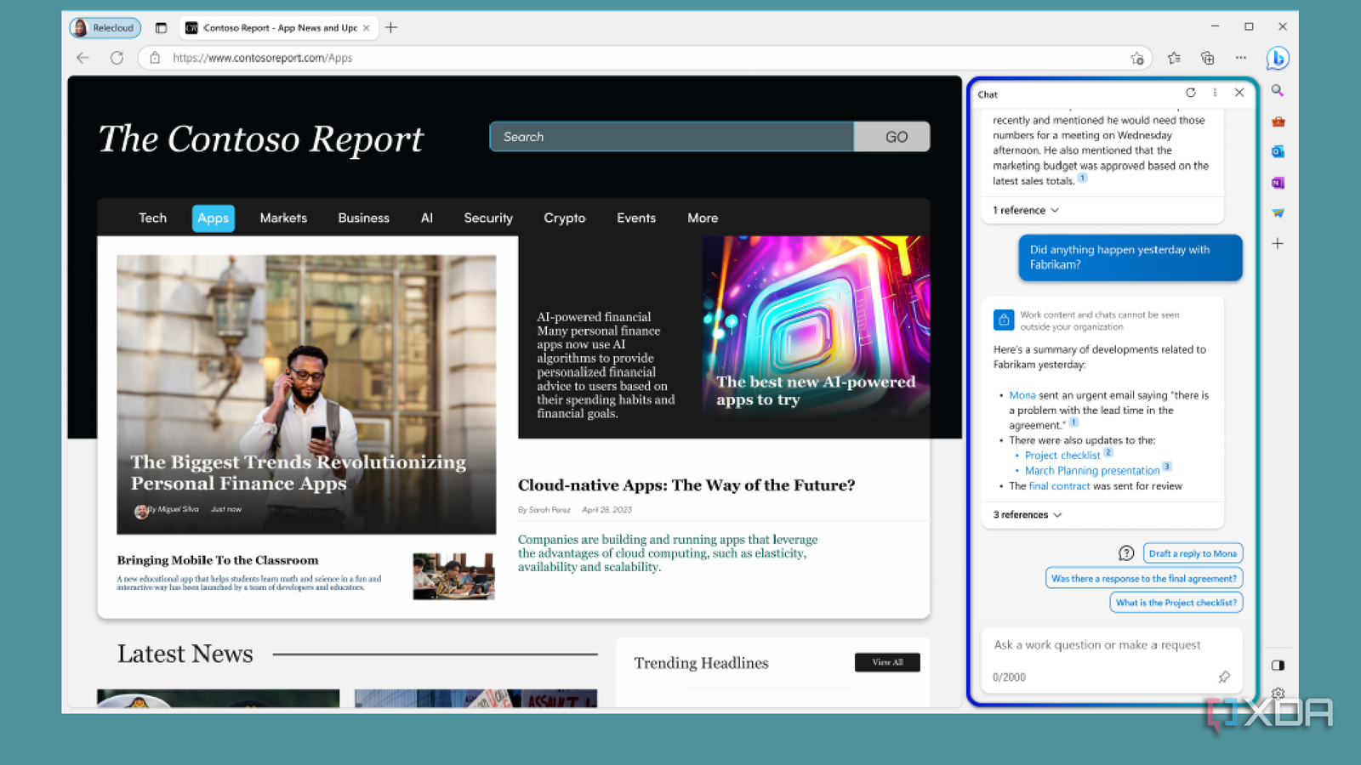Open the Events section

[636, 218]
